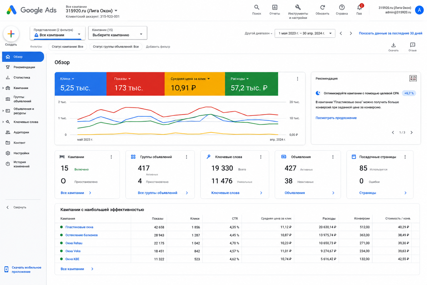Open Окна KBE campaign link
427x285 pixels.
click(72, 259)
